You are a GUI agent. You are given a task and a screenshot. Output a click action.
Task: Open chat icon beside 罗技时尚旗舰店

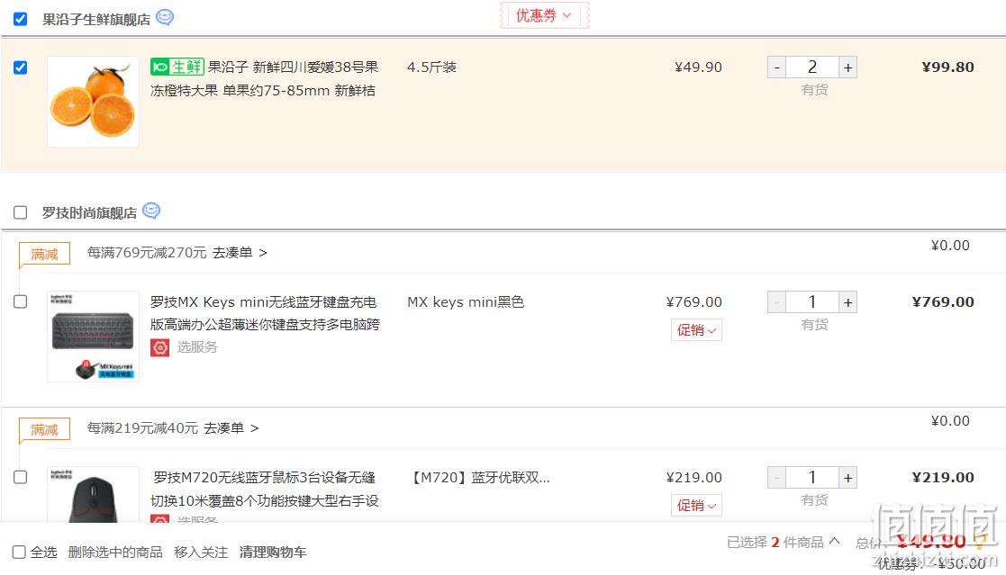[x=151, y=211]
